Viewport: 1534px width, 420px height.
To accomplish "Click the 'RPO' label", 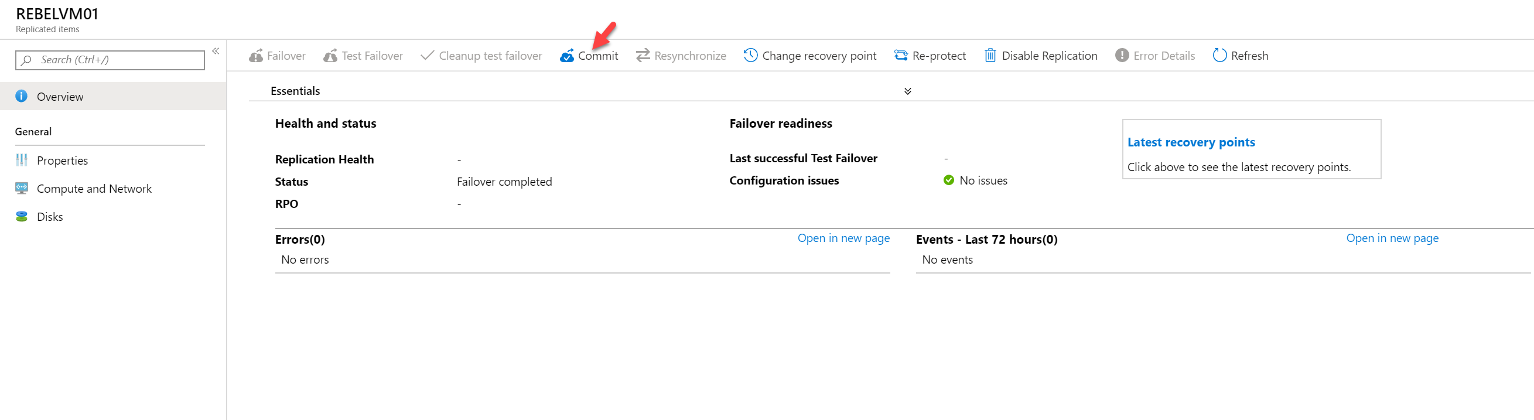I will [286, 204].
